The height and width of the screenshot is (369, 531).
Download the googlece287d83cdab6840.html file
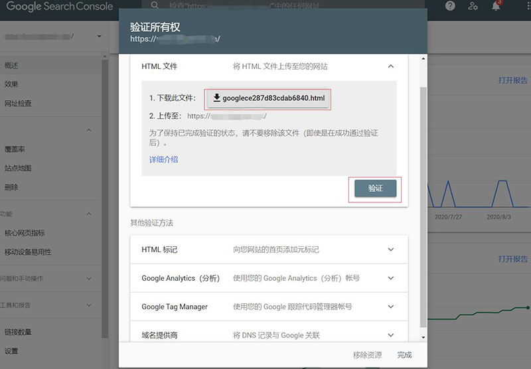click(267, 98)
